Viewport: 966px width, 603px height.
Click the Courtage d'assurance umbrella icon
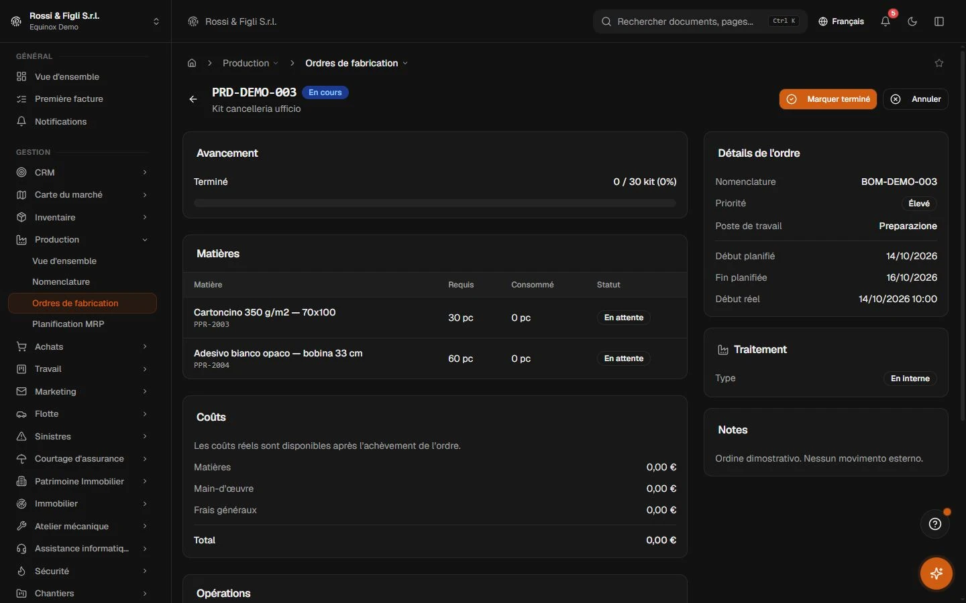click(x=21, y=459)
